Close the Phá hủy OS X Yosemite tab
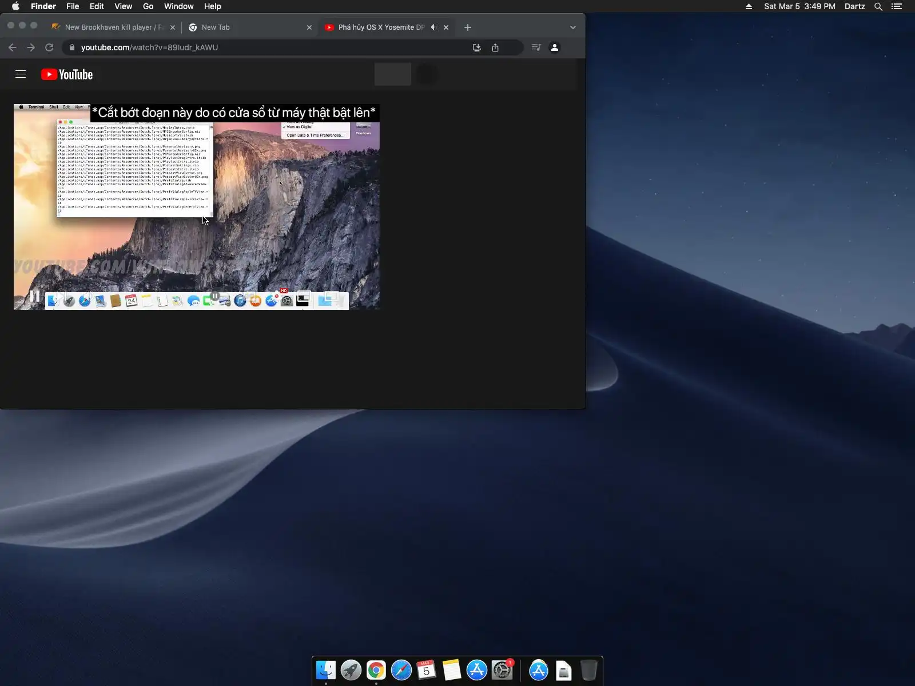 (x=446, y=27)
